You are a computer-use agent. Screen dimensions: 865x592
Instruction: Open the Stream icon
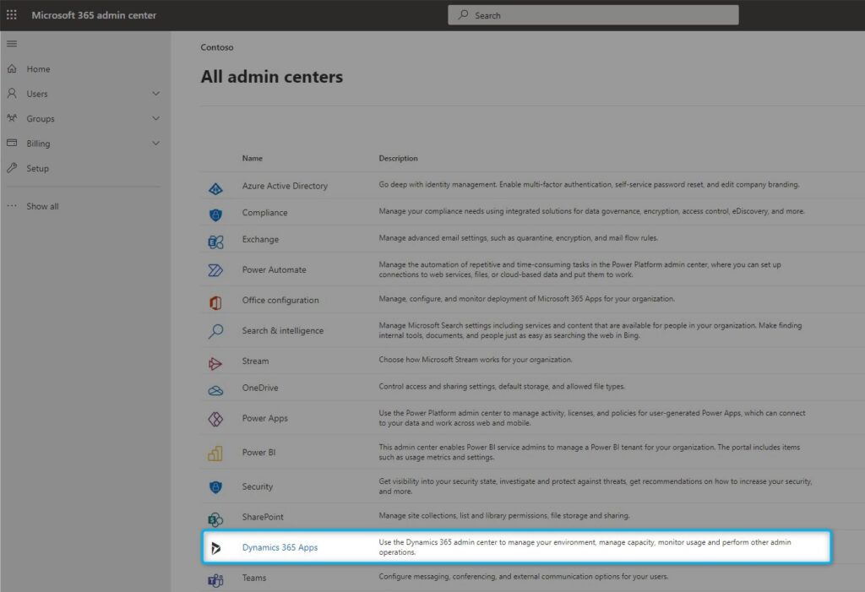pyautogui.click(x=218, y=361)
